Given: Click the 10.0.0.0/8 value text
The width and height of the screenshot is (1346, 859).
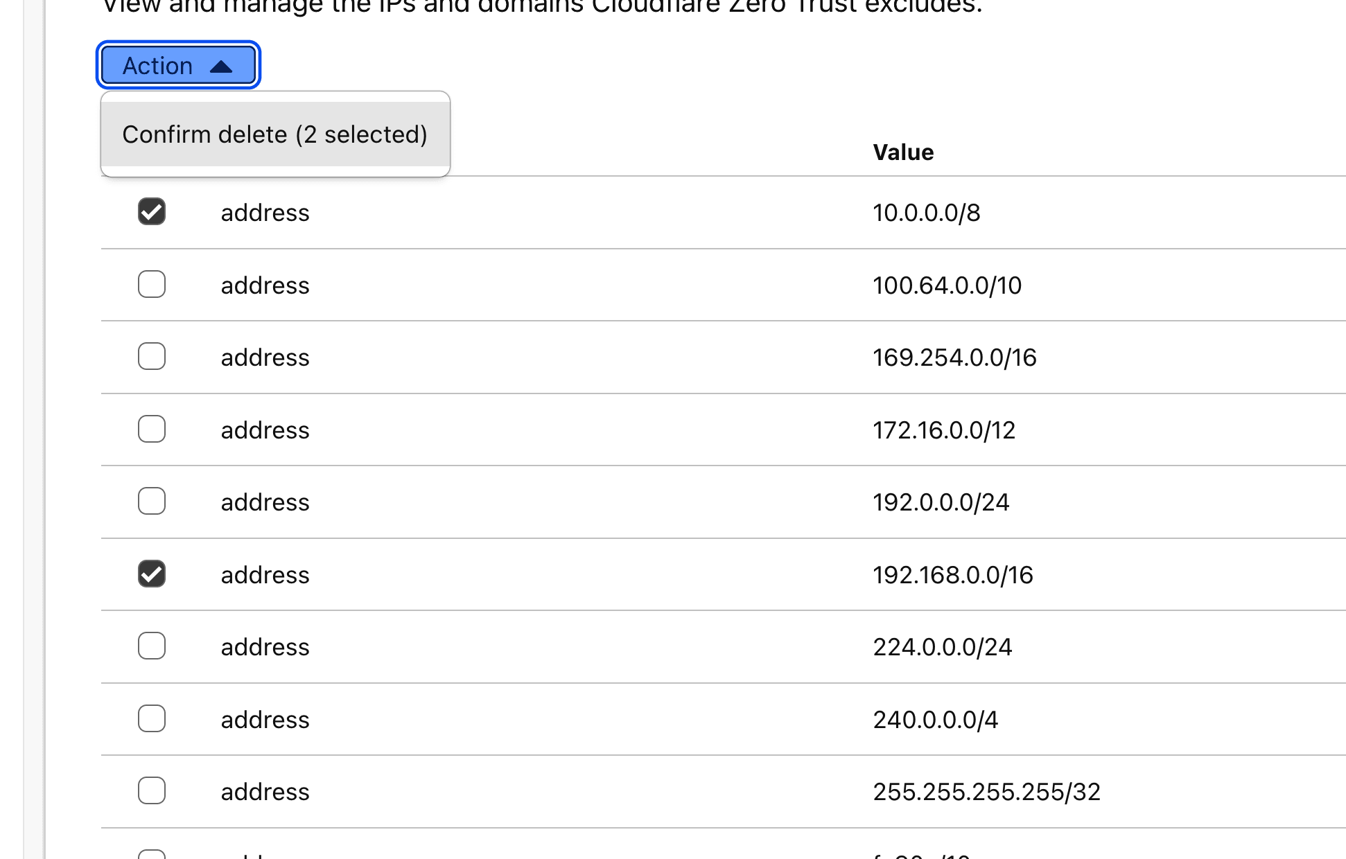Looking at the screenshot, I should (927, 213).
